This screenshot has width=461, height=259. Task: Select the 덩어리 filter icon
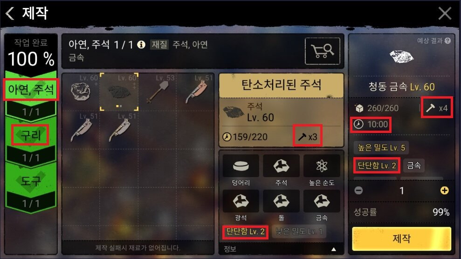click(x=241, y=166)
